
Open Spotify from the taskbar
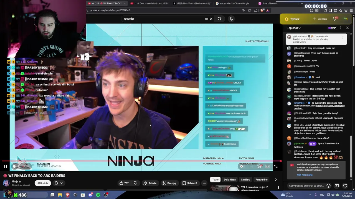point(98,195)
